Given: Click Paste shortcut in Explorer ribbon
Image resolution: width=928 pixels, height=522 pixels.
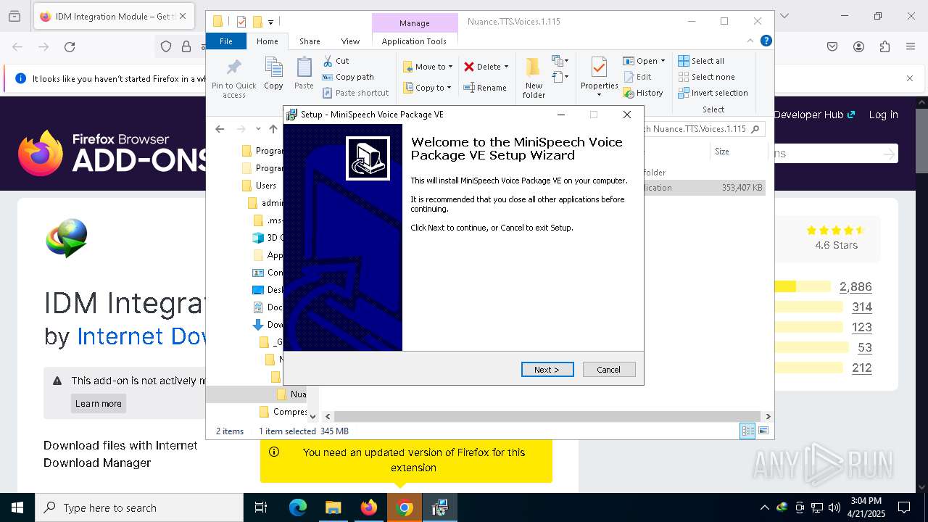Looking at the screenshot, I should coord(355,93).
